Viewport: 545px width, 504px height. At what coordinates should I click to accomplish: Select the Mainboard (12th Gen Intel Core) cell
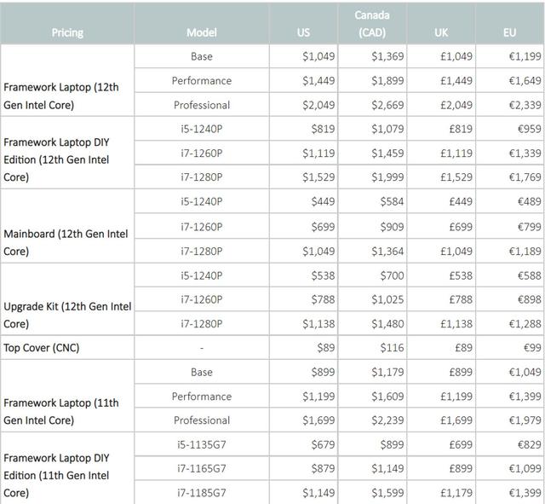pos(67,226)
